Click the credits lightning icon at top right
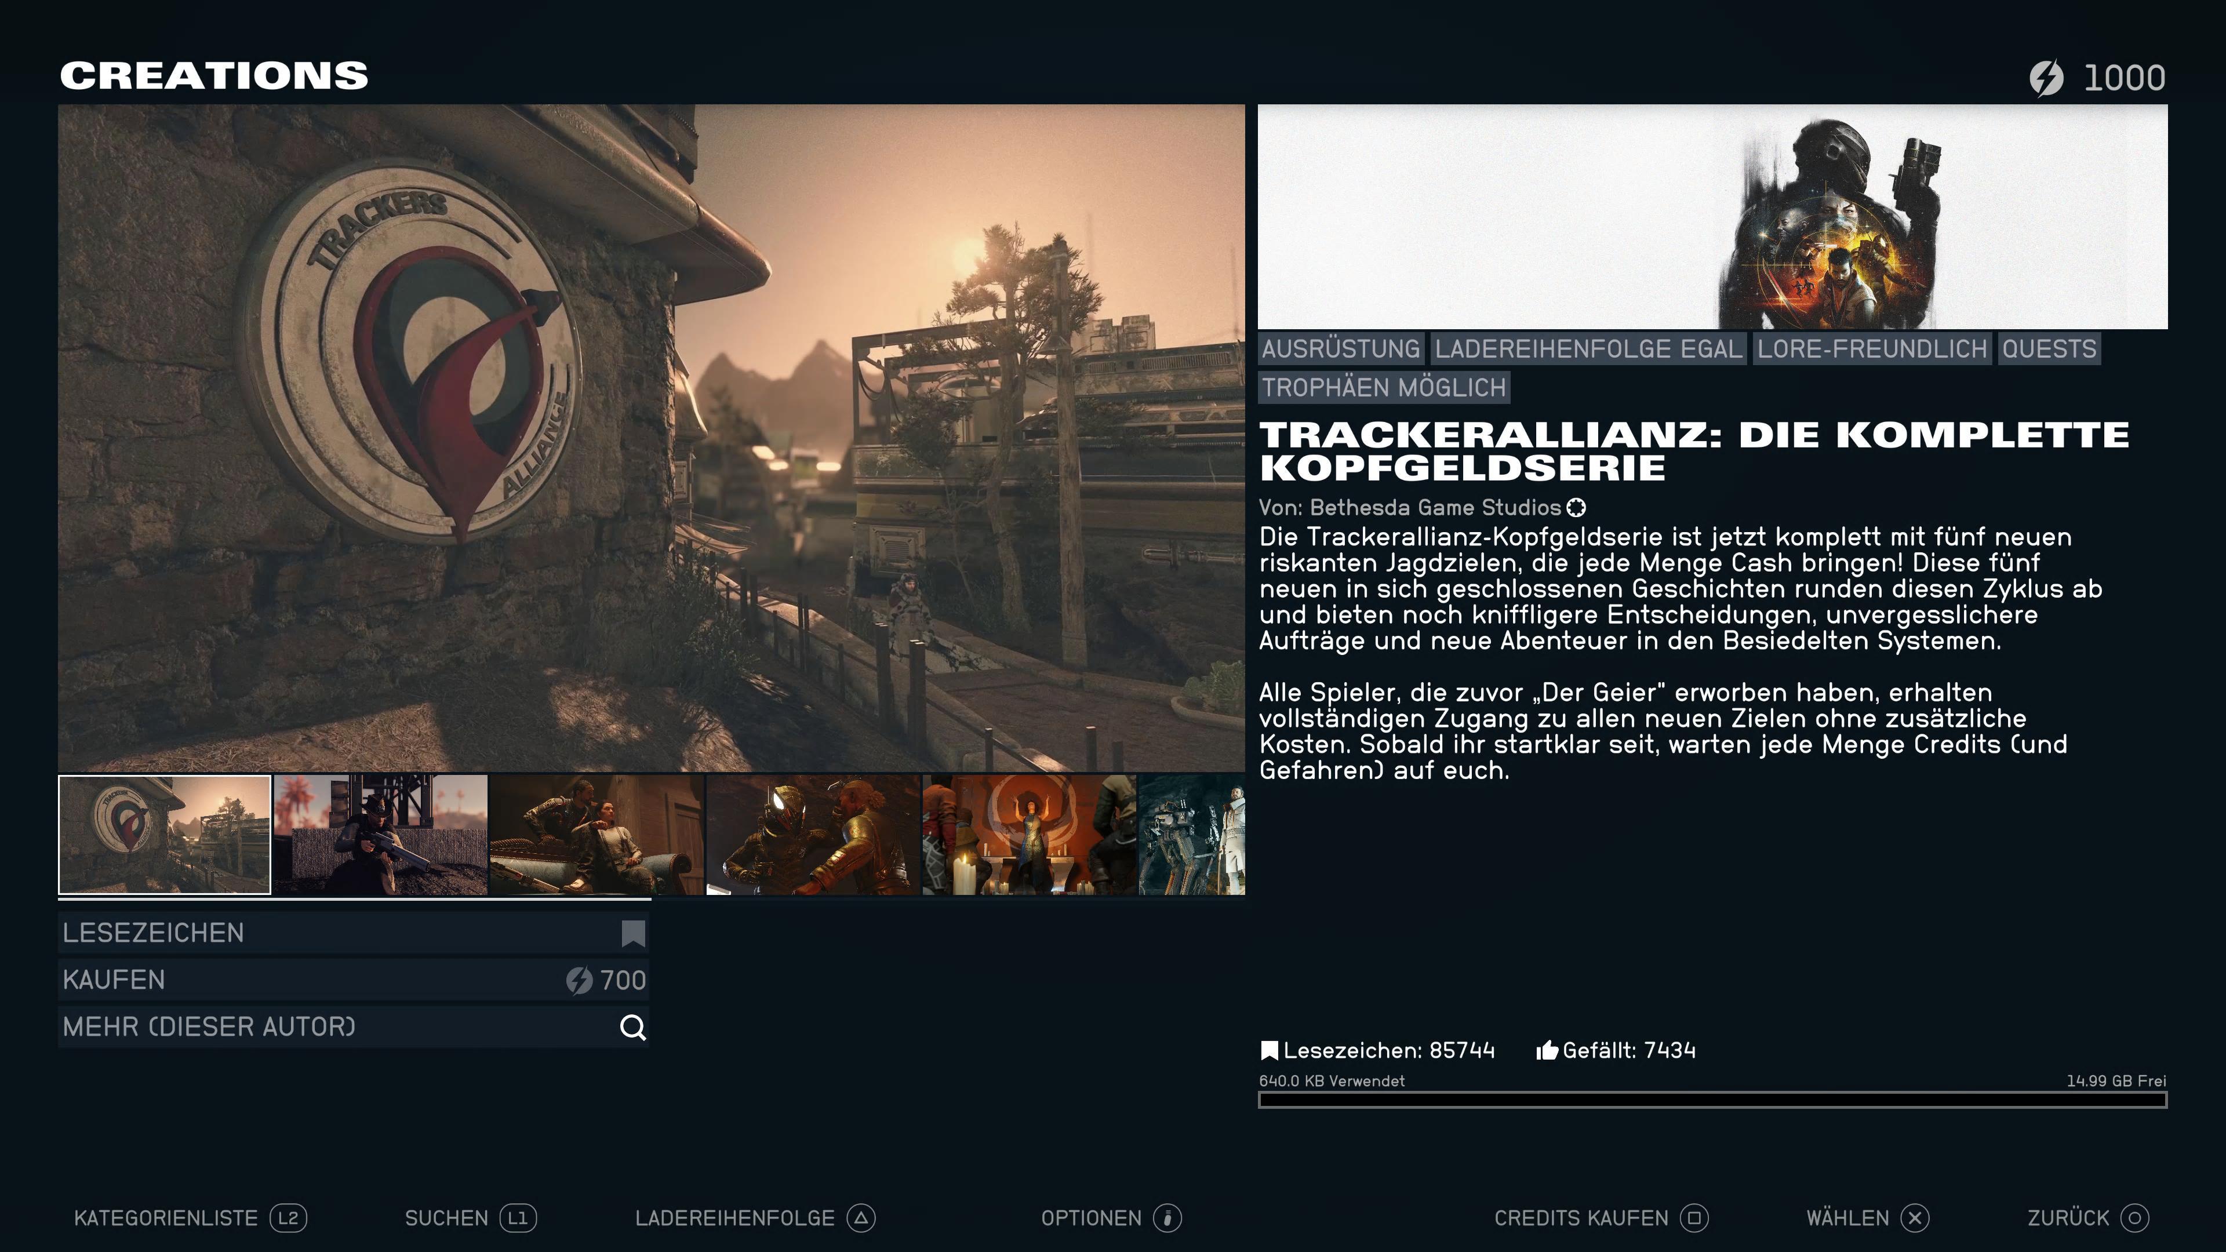 (2045, 78)
